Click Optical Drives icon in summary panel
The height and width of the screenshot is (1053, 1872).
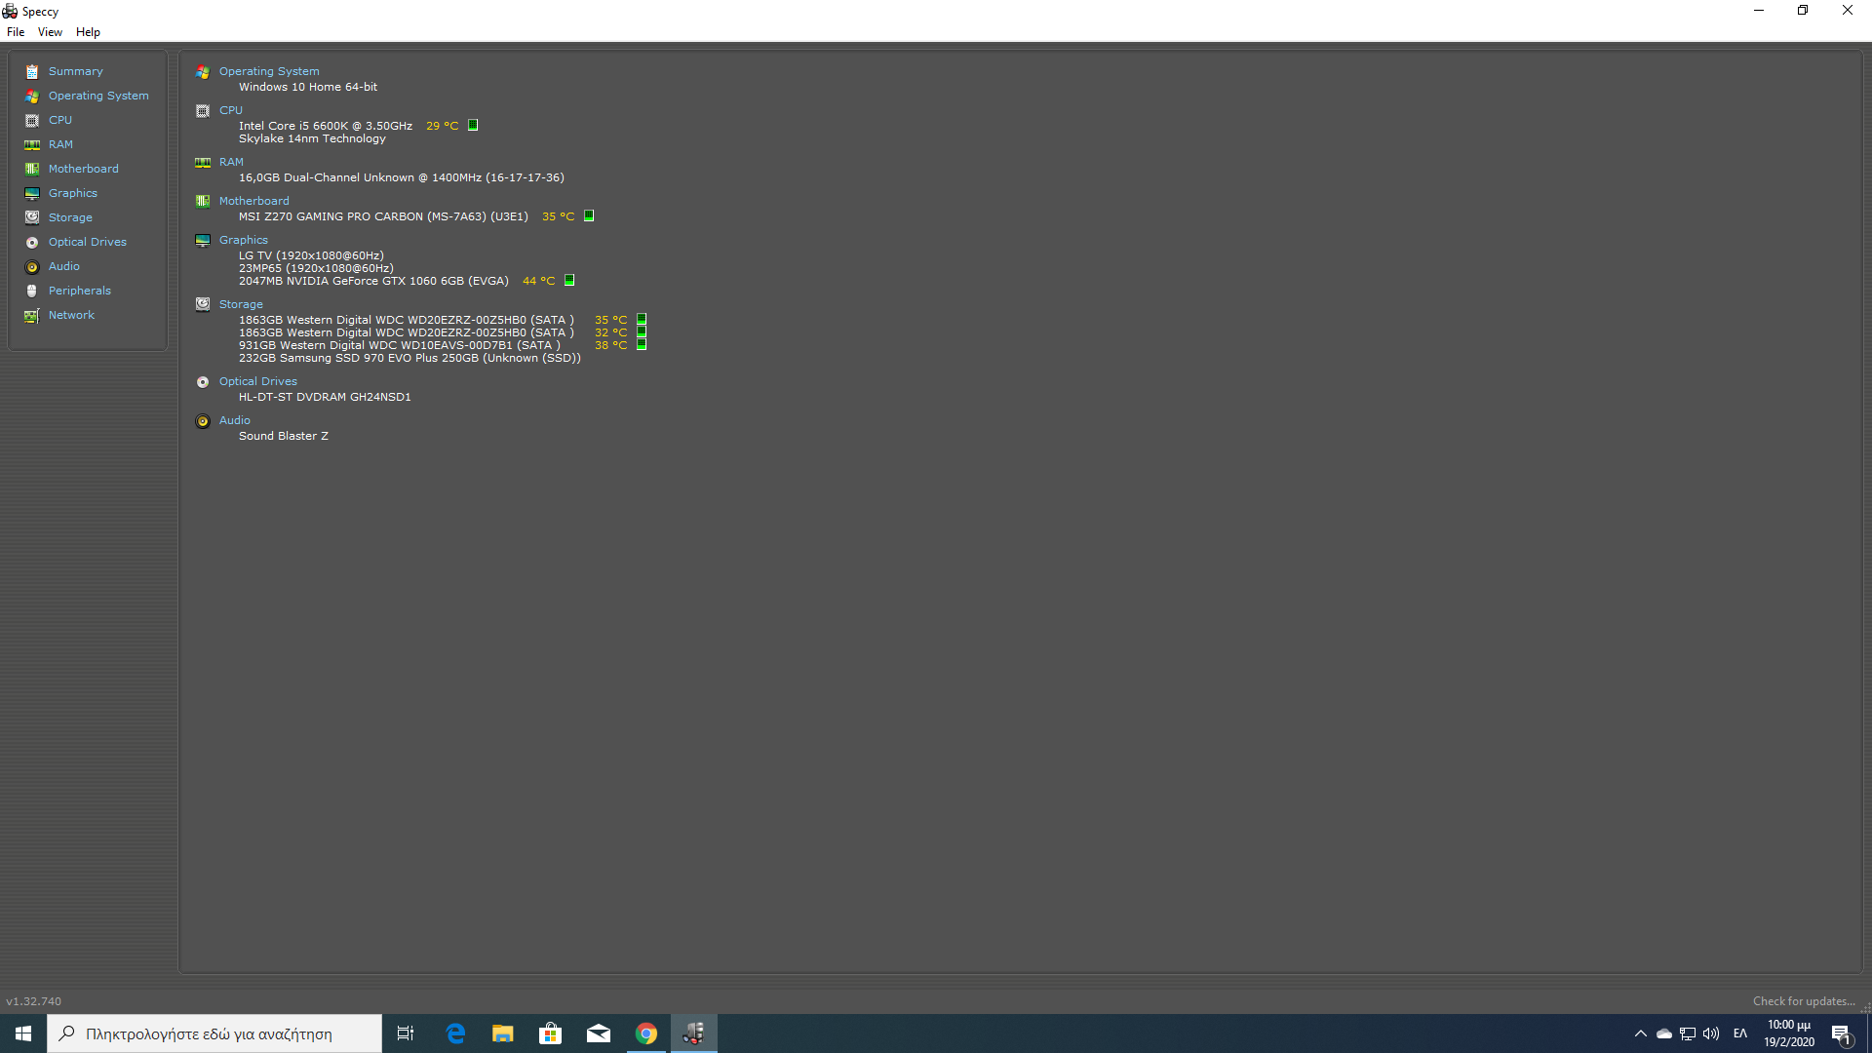pyautogui.click(x=203, y=382)
